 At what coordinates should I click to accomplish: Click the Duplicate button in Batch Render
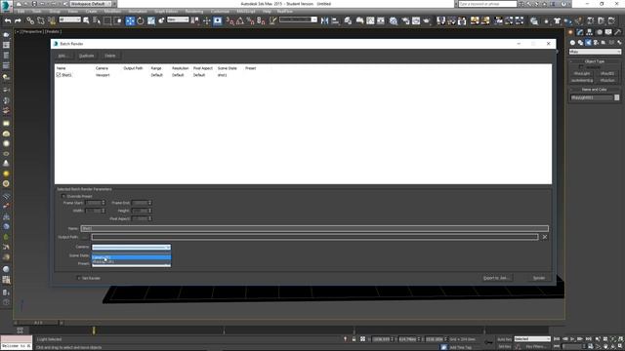click(x=87, y=56)
